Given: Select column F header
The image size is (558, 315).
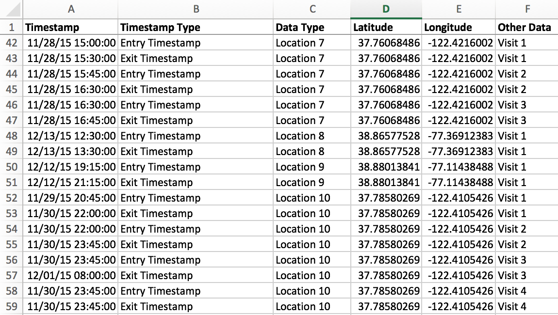Looking at the screenshot, I should tap(526, 9).
